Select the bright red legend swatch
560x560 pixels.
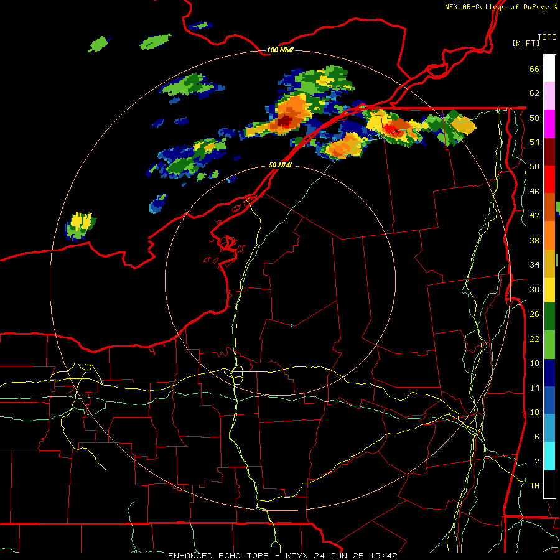click(x=549, y=179)
